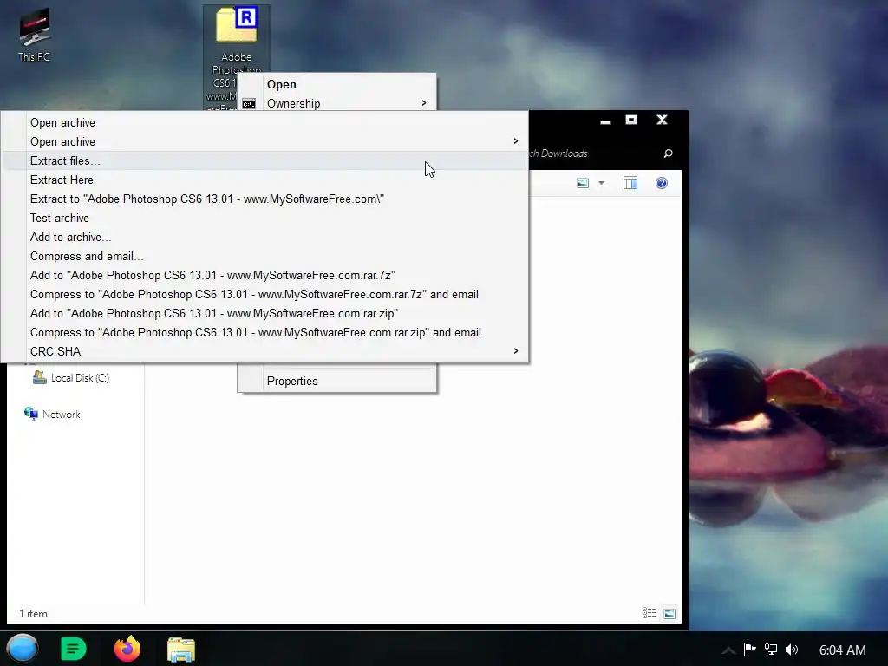Select Network in navigation pane
888x666 pixels.
52,414
